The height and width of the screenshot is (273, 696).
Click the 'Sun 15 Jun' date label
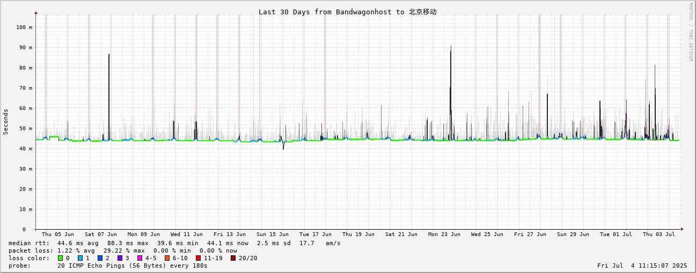pos(273,234)
